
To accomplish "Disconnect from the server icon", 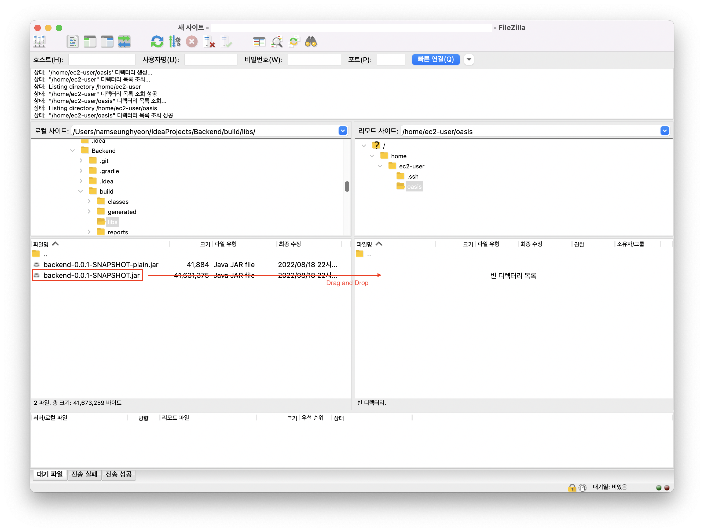I will coord(209,42).
